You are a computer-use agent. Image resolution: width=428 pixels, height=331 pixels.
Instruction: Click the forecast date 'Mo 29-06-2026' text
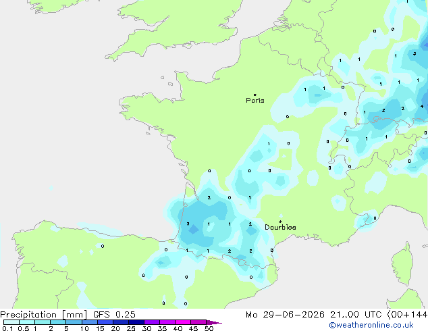[x=285, y=315]
